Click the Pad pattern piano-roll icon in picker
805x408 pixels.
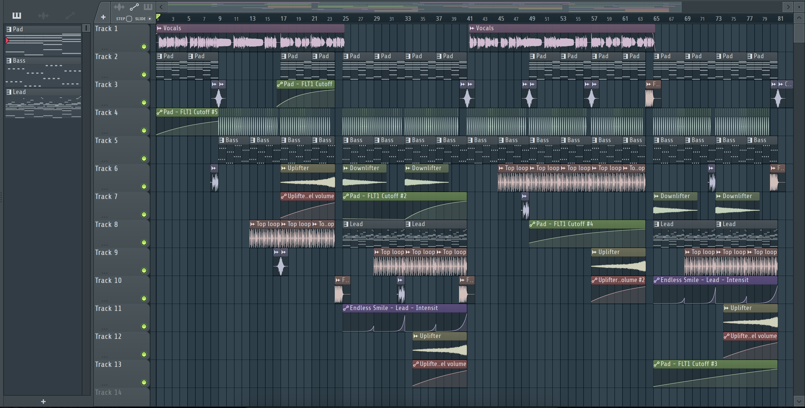[9, 29]
